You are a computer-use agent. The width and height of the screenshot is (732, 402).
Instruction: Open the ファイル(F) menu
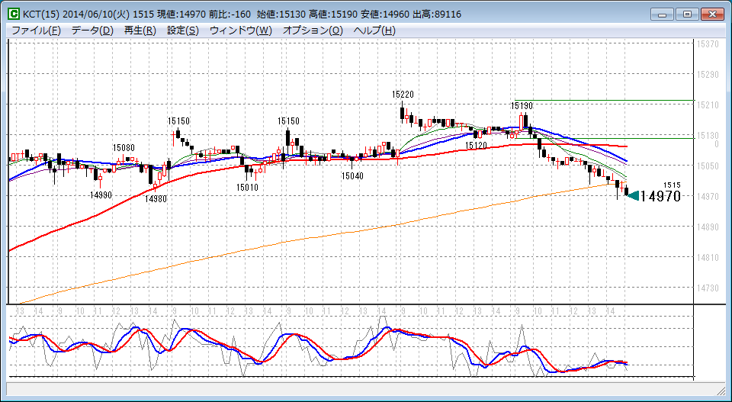36,31
